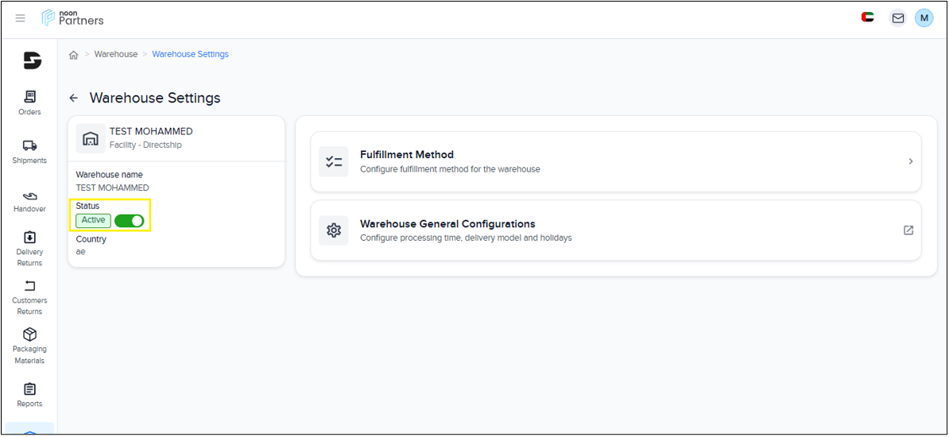This screenshot has width=949, height=437.
Task: Open the hamburger menu
Action: coord(21,18)
